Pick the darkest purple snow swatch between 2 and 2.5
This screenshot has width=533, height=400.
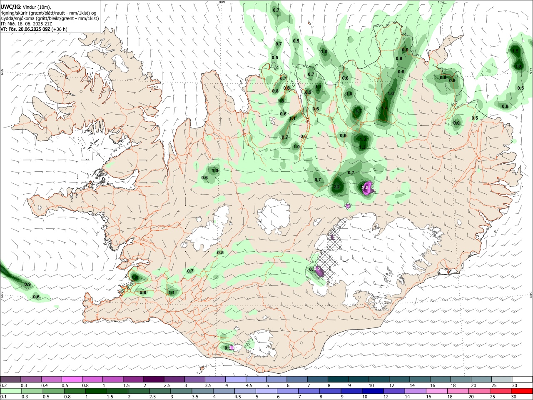click(x=154, y=380)
